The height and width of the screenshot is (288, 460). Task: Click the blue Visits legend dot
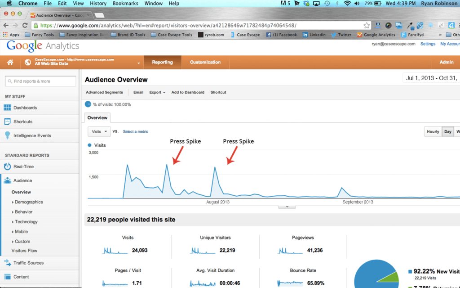click(x=89, y=145)
